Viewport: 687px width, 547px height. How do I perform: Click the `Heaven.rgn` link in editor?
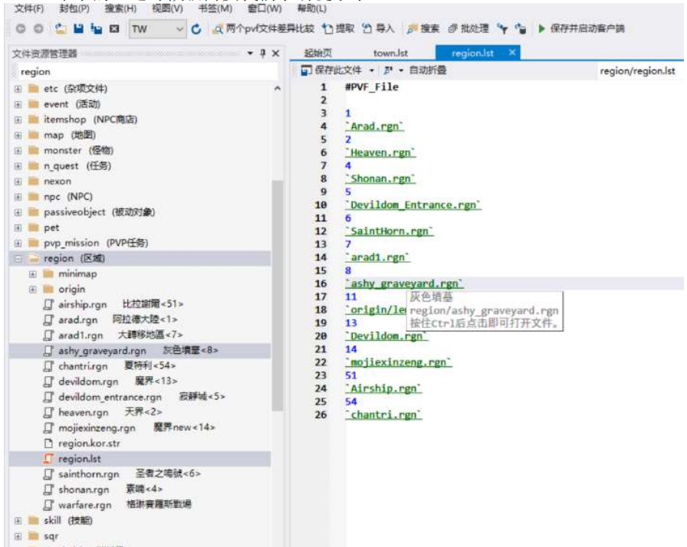point(380,152)
